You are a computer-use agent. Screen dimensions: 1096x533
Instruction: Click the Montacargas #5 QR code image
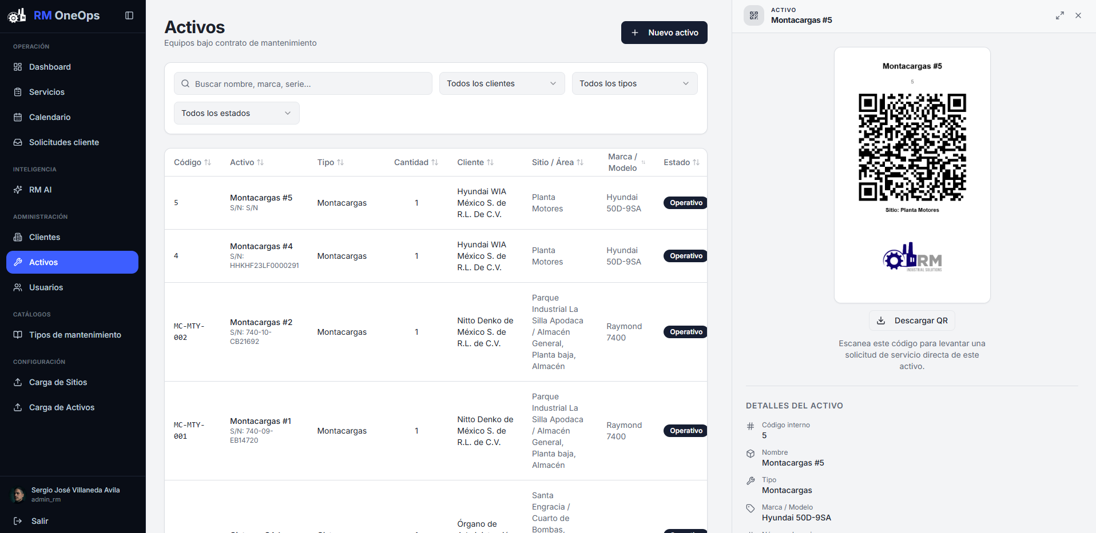point(912,147)
